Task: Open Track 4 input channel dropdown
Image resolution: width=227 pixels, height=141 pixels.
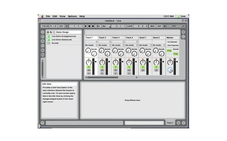Action: pos(132,42)
